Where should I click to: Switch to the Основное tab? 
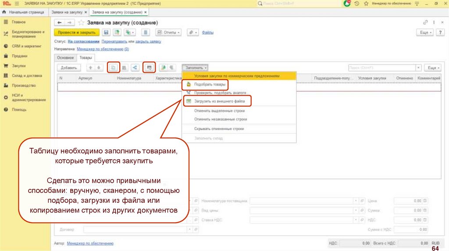pyautogui.click(x=65, y=57)
